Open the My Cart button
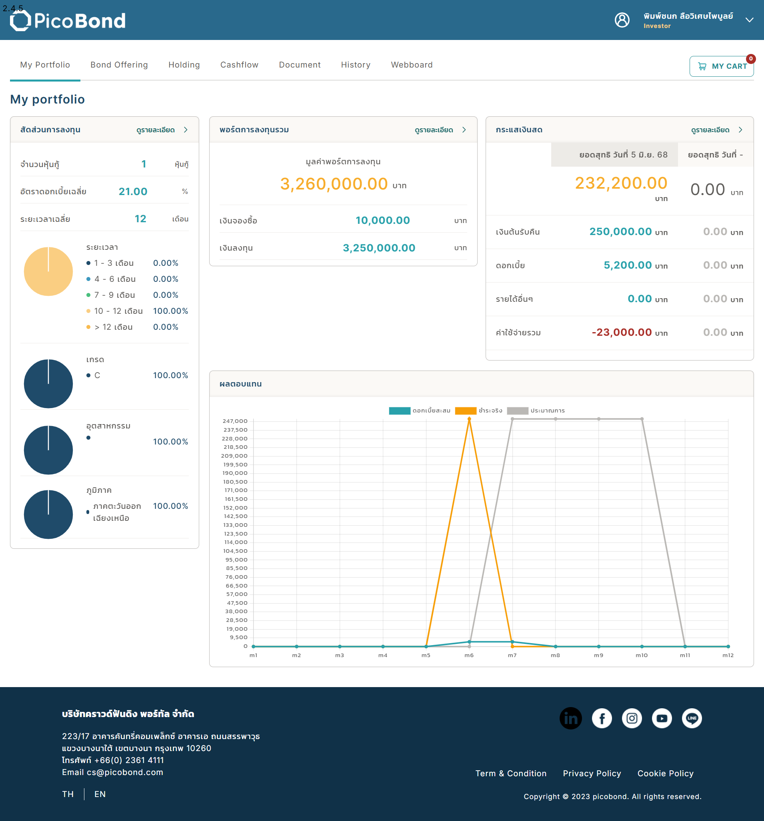The image size is (764, 821). point(722,66)
